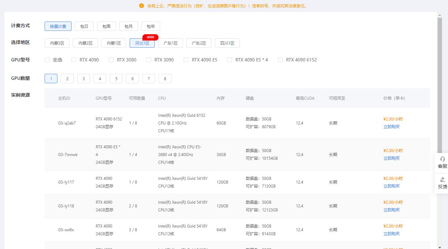Check the 全选 GPU model checkbox
The width and height of the screenshot is (448, 249).
(x=47, y=60)
